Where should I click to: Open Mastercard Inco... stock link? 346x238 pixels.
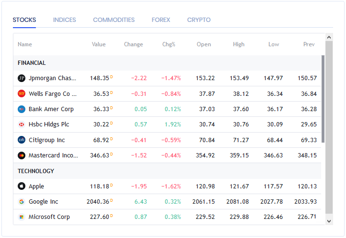(53, 155)
